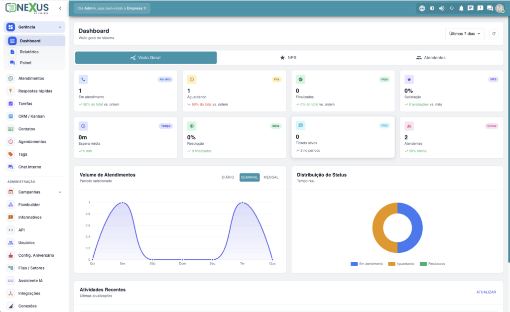Collapse the sidebar with the chevron arrow

coord(60,8)
